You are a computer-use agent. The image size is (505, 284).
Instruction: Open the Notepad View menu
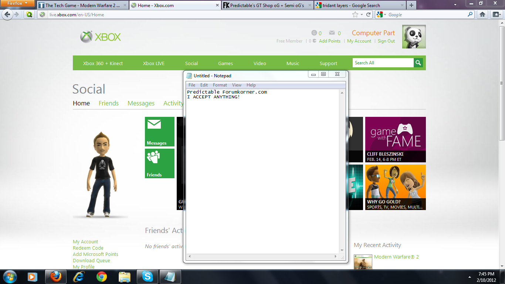237,85
